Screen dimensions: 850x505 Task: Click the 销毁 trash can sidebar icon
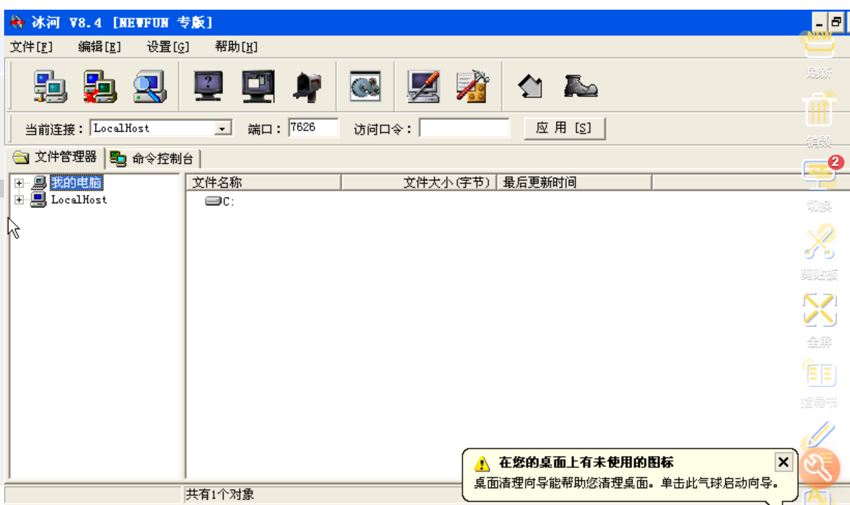(x=820, y=109)
